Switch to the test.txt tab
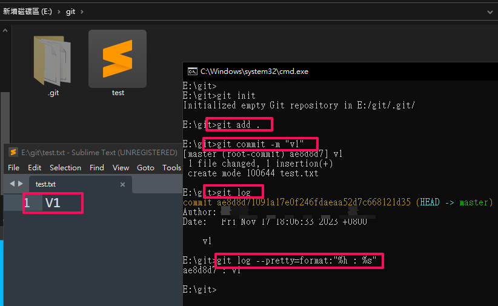The width and height of the screenshot is (498, 306). 81,184
